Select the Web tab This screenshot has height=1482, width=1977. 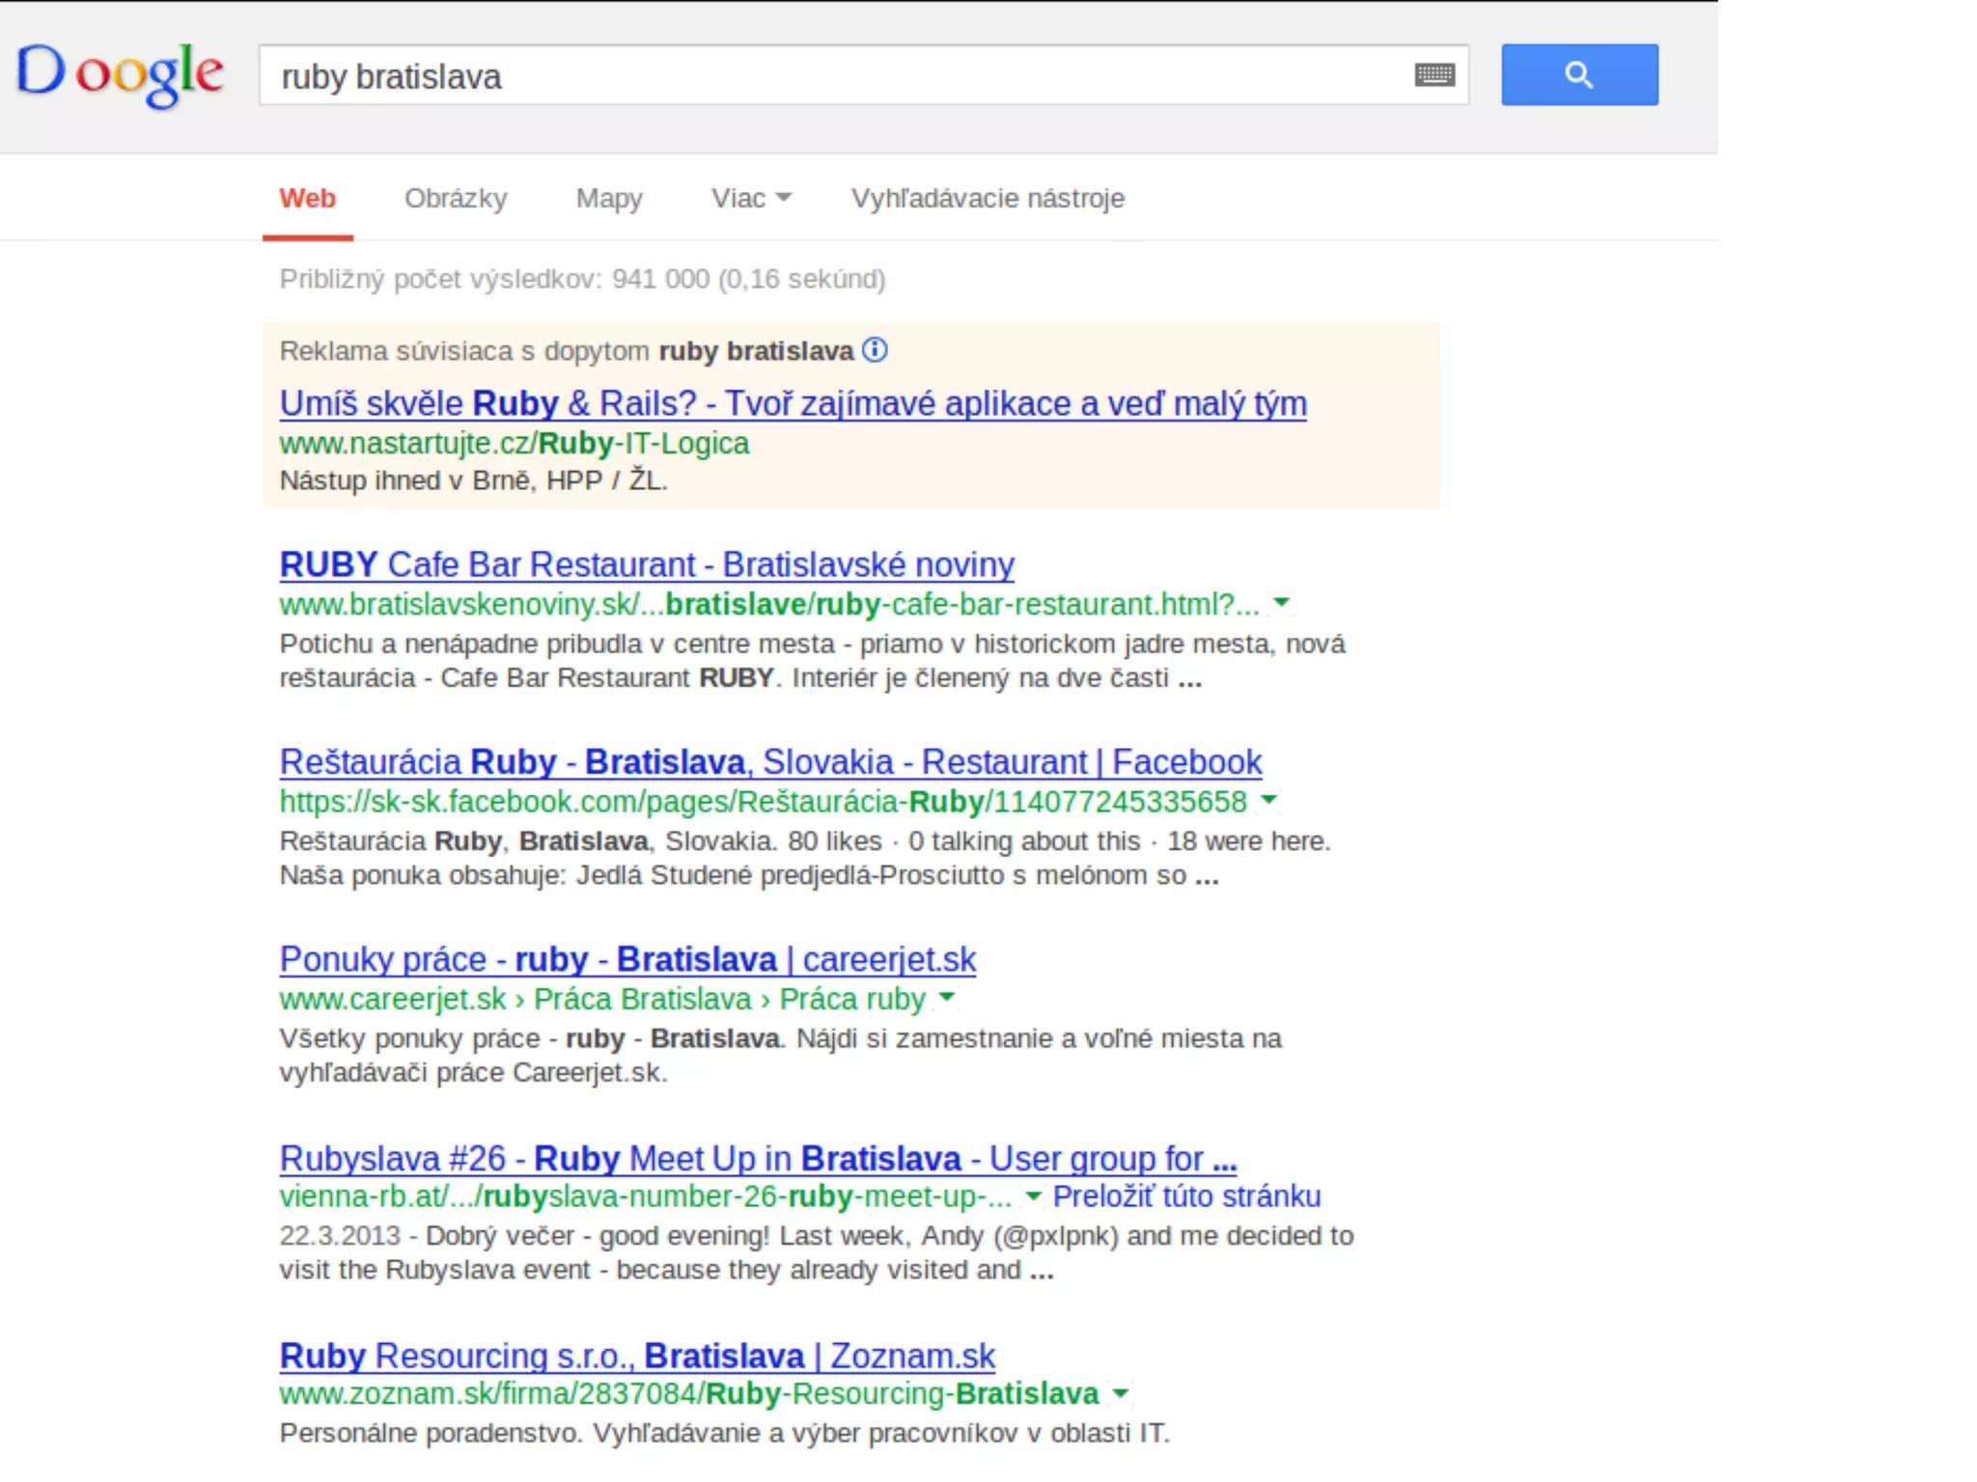307,198
